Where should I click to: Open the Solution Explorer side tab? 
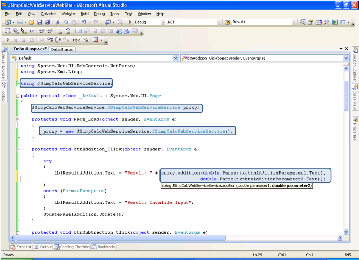355,64
